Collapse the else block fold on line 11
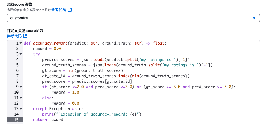The image size is (267, 124). pos(21,98)
